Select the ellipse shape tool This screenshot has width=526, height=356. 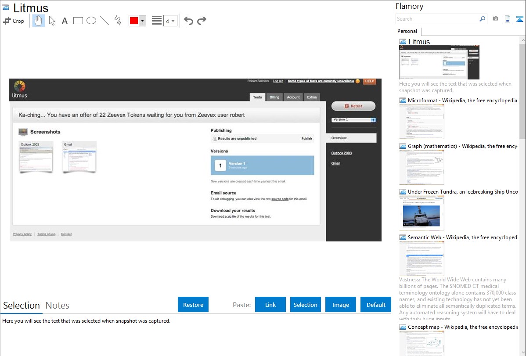coord(91,21)
